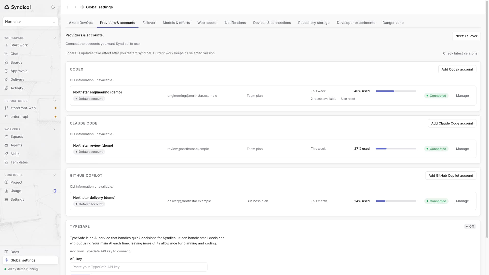Switch to the Failover tab
Viewport: 489px width, 275px height.
(149, 23)
